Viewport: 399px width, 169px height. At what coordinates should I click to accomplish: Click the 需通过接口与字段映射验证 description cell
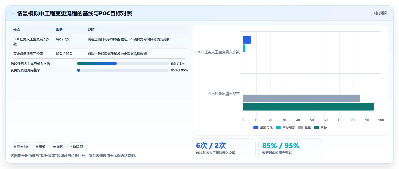(x=129, y=39)
